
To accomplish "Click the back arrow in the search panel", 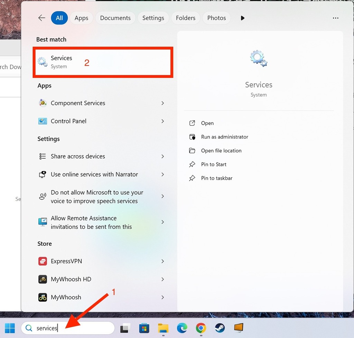I will (41, 18).
